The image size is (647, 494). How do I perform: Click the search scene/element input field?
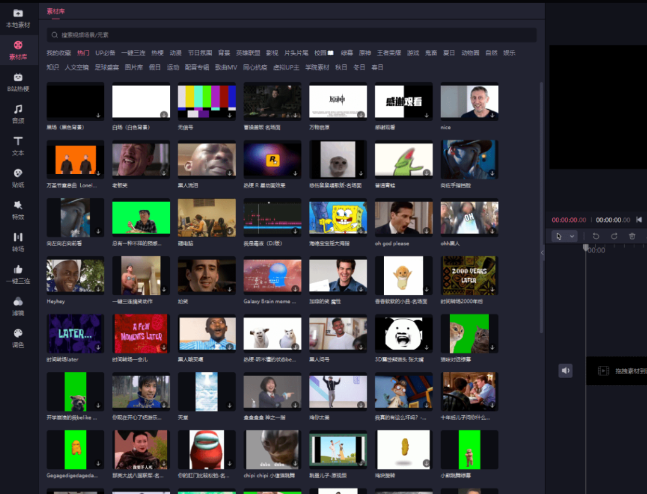point(291,35)
